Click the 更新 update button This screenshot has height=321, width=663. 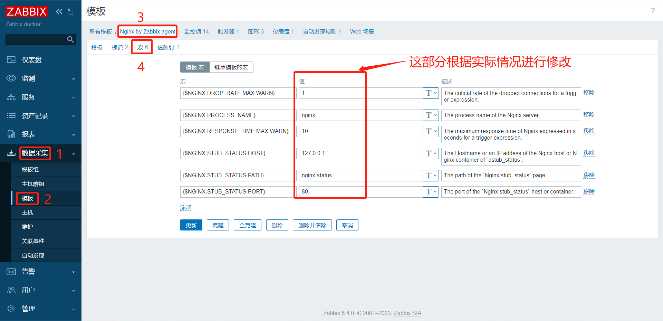pyautogui.click(x=191, y=225)
